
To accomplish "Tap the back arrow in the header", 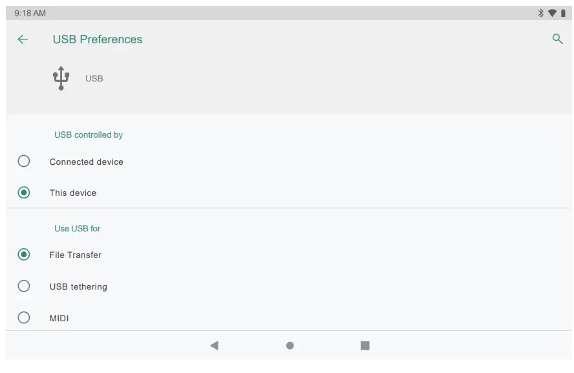I will tap(23, 39).
